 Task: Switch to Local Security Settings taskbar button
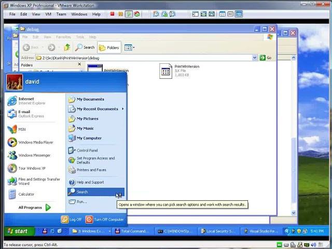point(218,231)
